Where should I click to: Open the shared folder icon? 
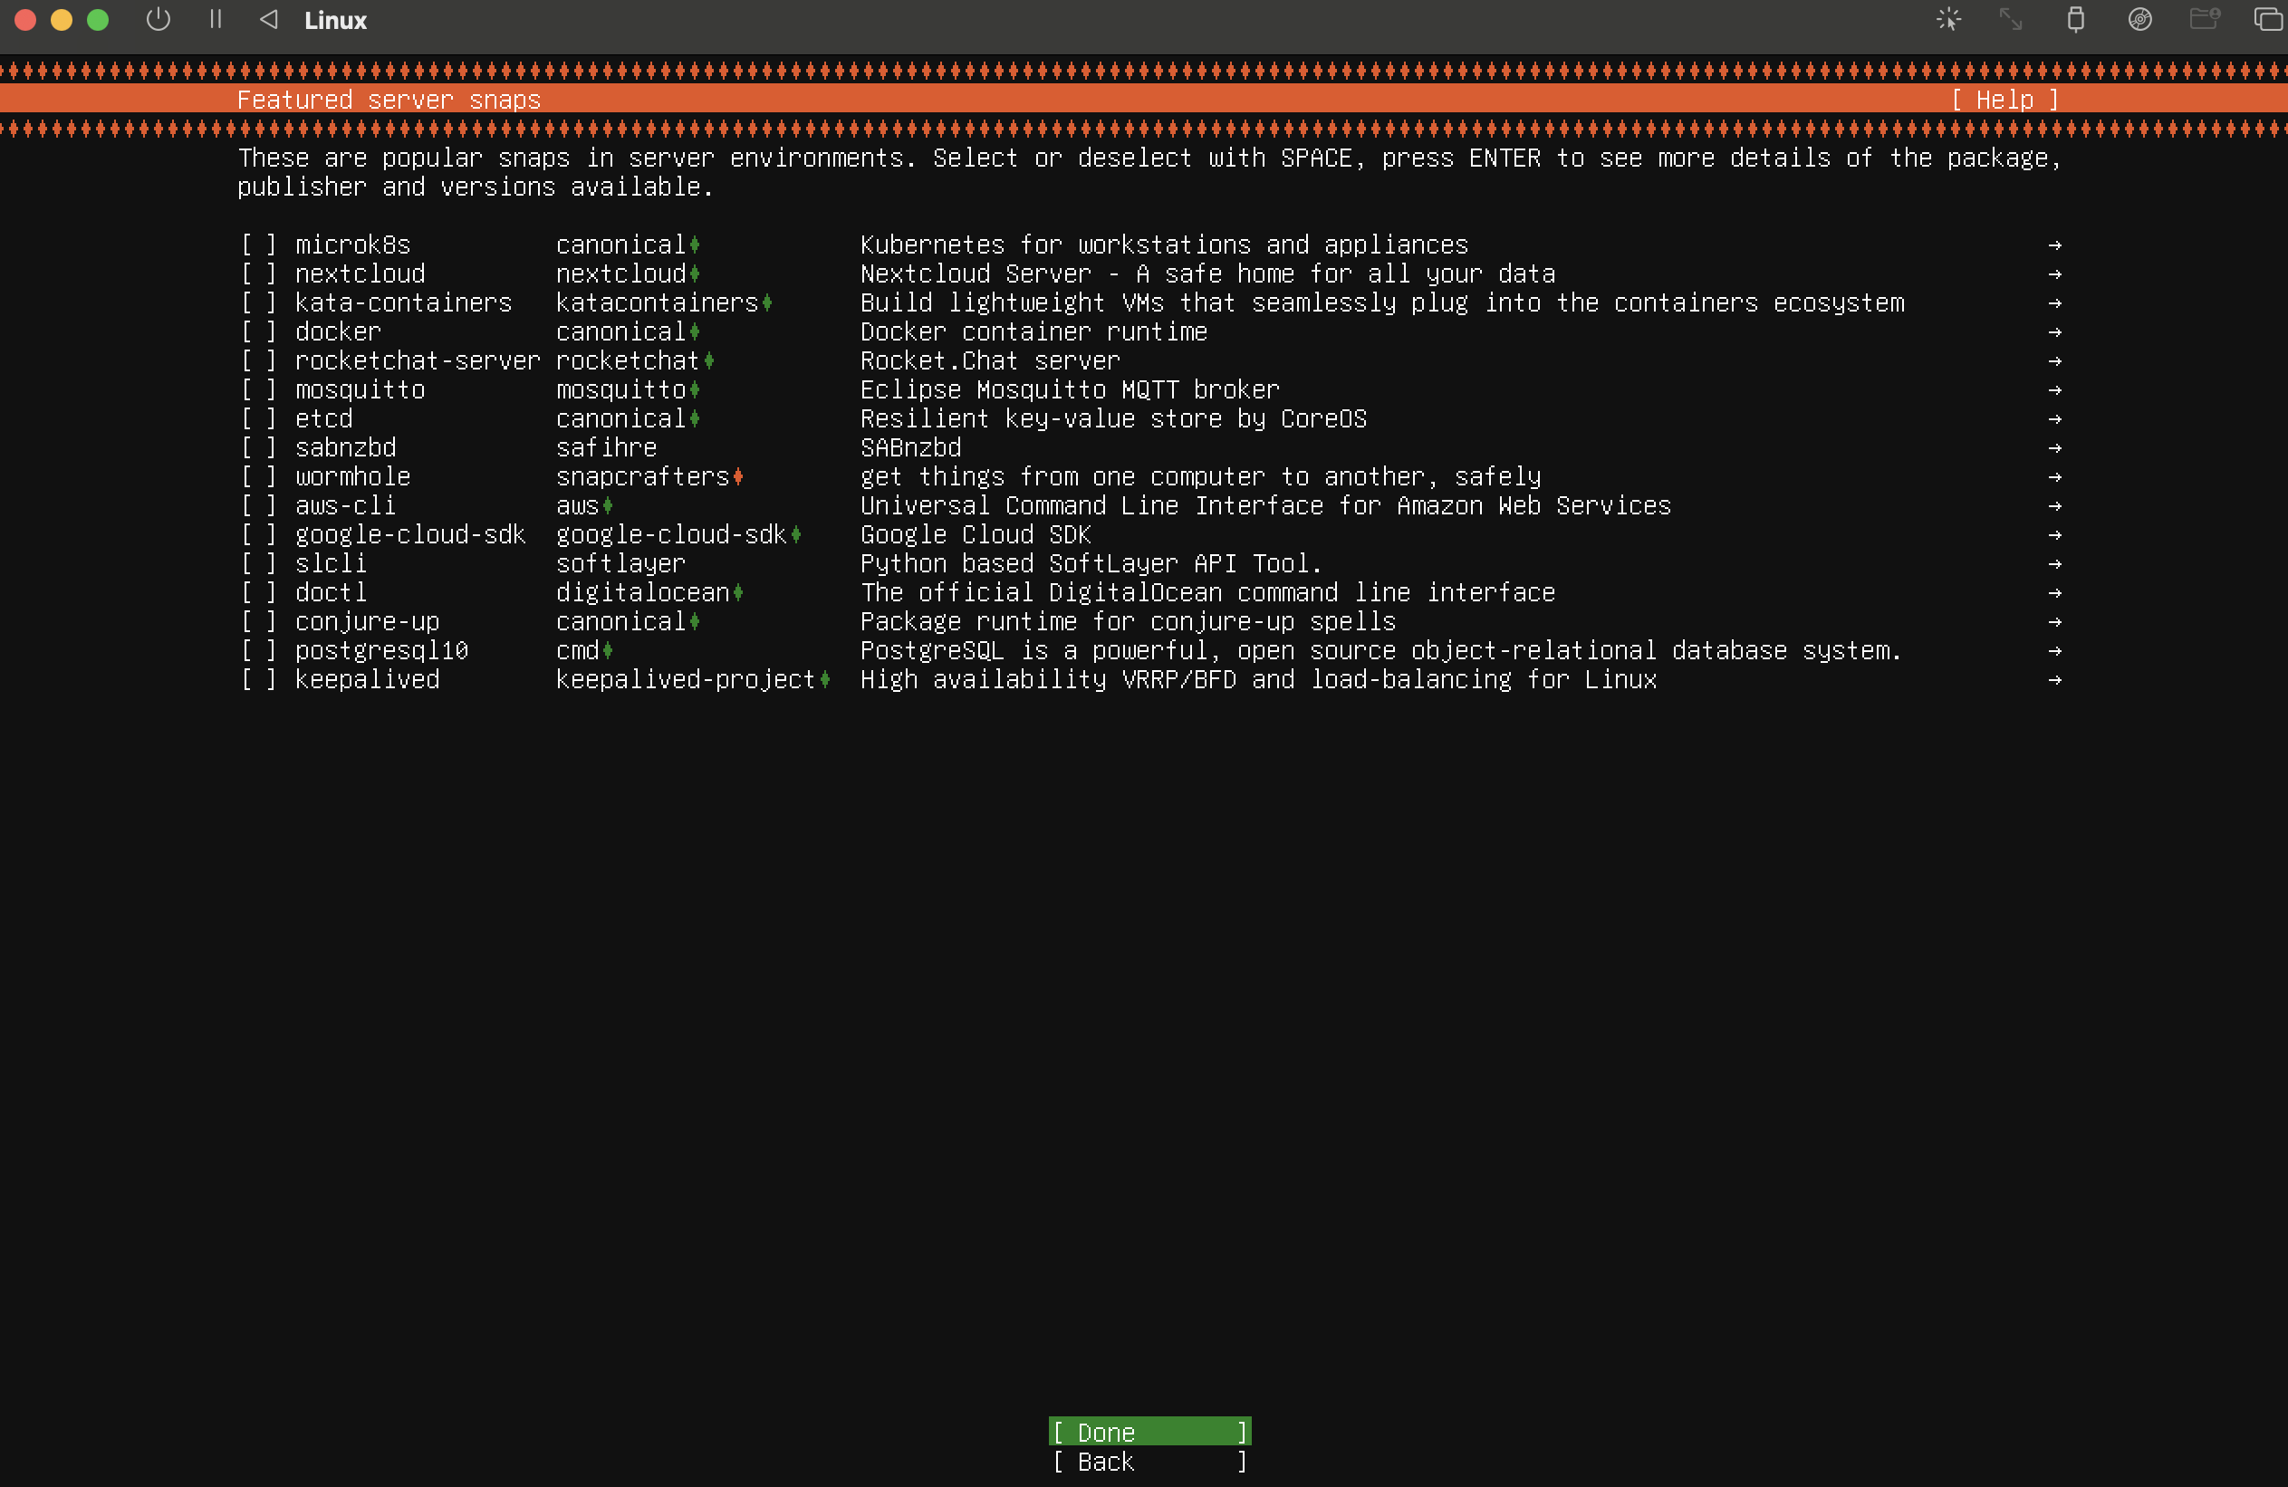coord(2205,19)
